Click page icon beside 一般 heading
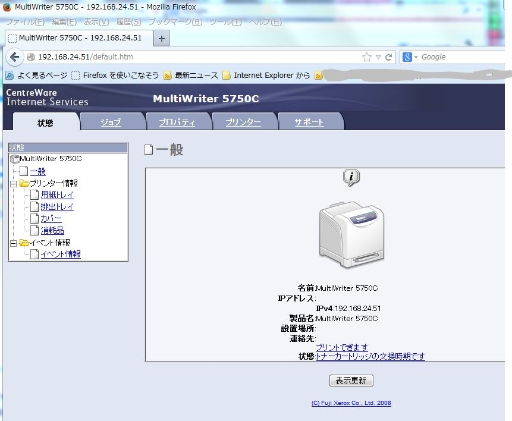 point(149,150)
